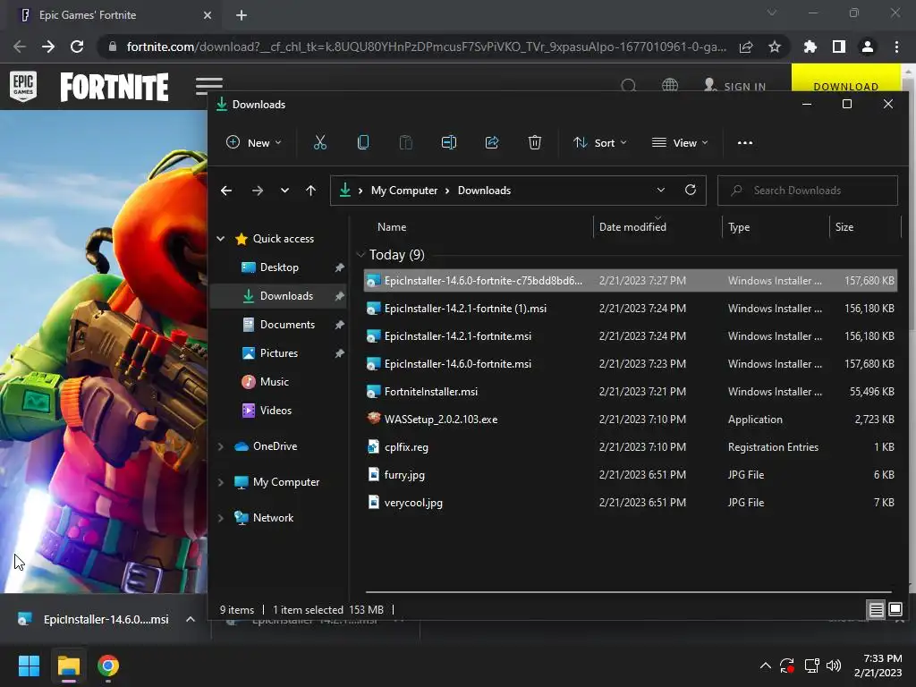This screenshot has height=687, width=916.
Task: Collapse the Today (9) group
Action: pyautogui.click(x=360, y=254)
